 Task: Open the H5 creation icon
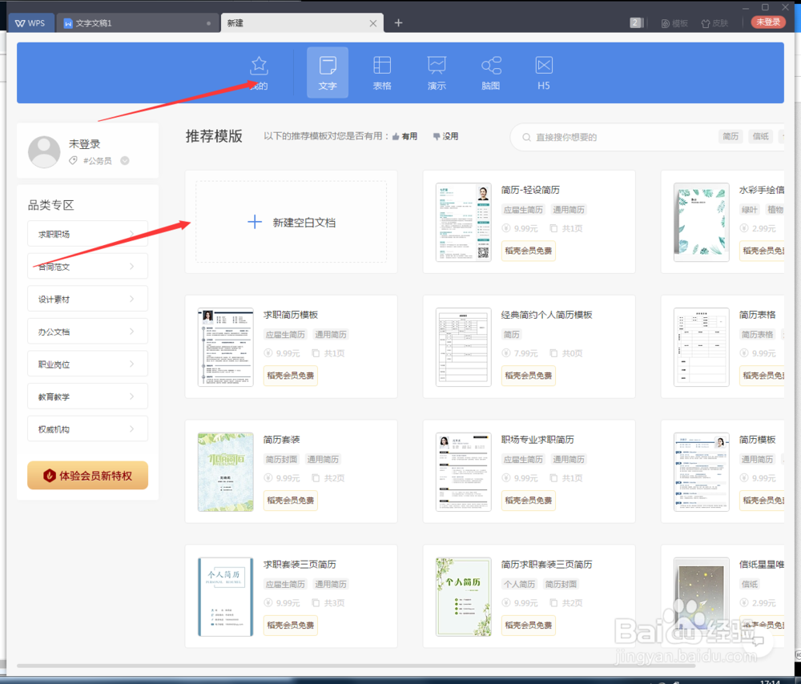pos(544,72)
